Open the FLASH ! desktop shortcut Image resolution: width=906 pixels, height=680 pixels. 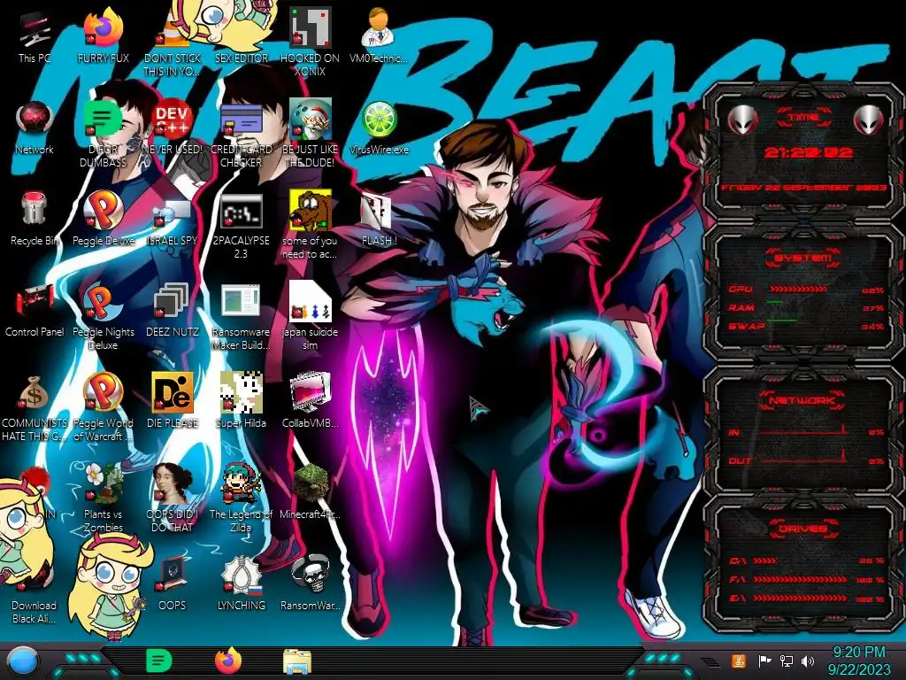coord(379,220)
